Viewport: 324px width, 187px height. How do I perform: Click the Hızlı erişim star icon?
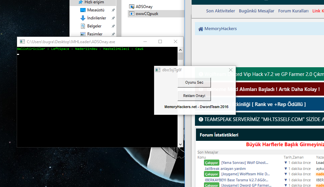(x=81, y=2)
